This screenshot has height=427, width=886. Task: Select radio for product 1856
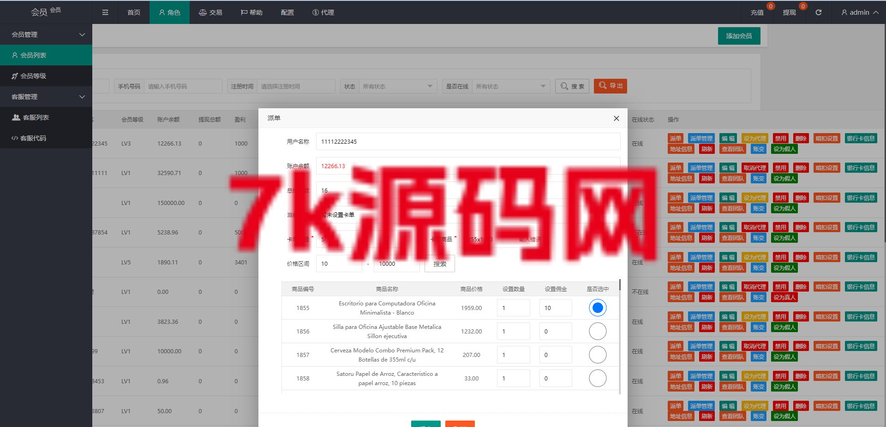[598, 331]
